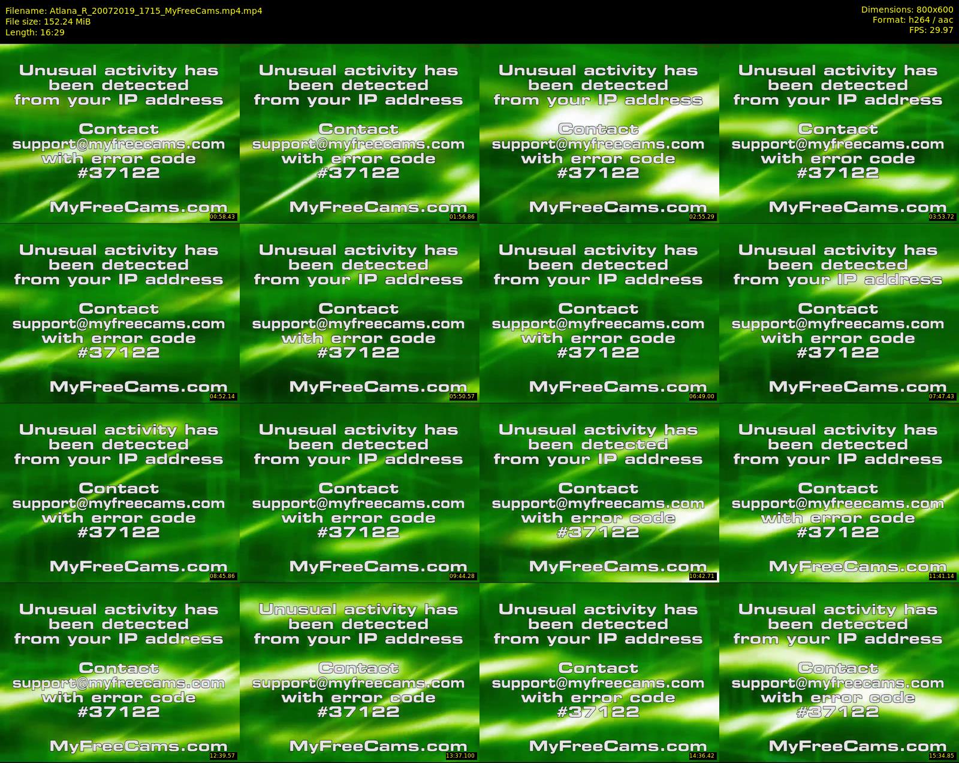Click the Filename line reading Atlana_R_20072019_1715_MyFreeCams.mp4.mp4
Viewport: 959px width, 763px height.
134,11
